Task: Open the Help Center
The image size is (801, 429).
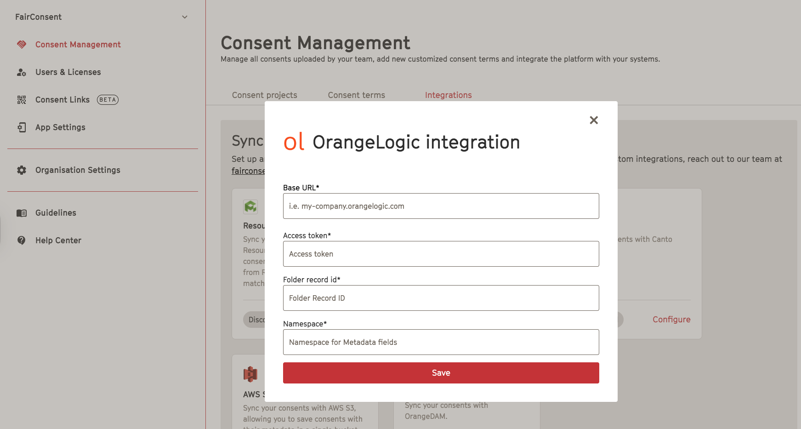Action: point(58,240)
